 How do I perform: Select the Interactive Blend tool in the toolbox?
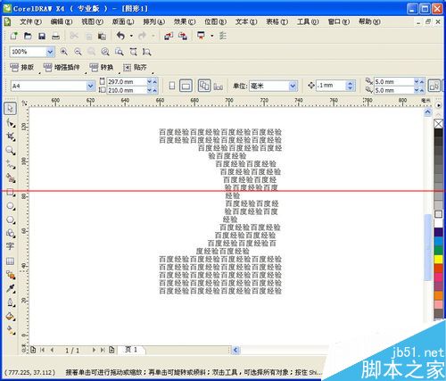click(11, 275)
